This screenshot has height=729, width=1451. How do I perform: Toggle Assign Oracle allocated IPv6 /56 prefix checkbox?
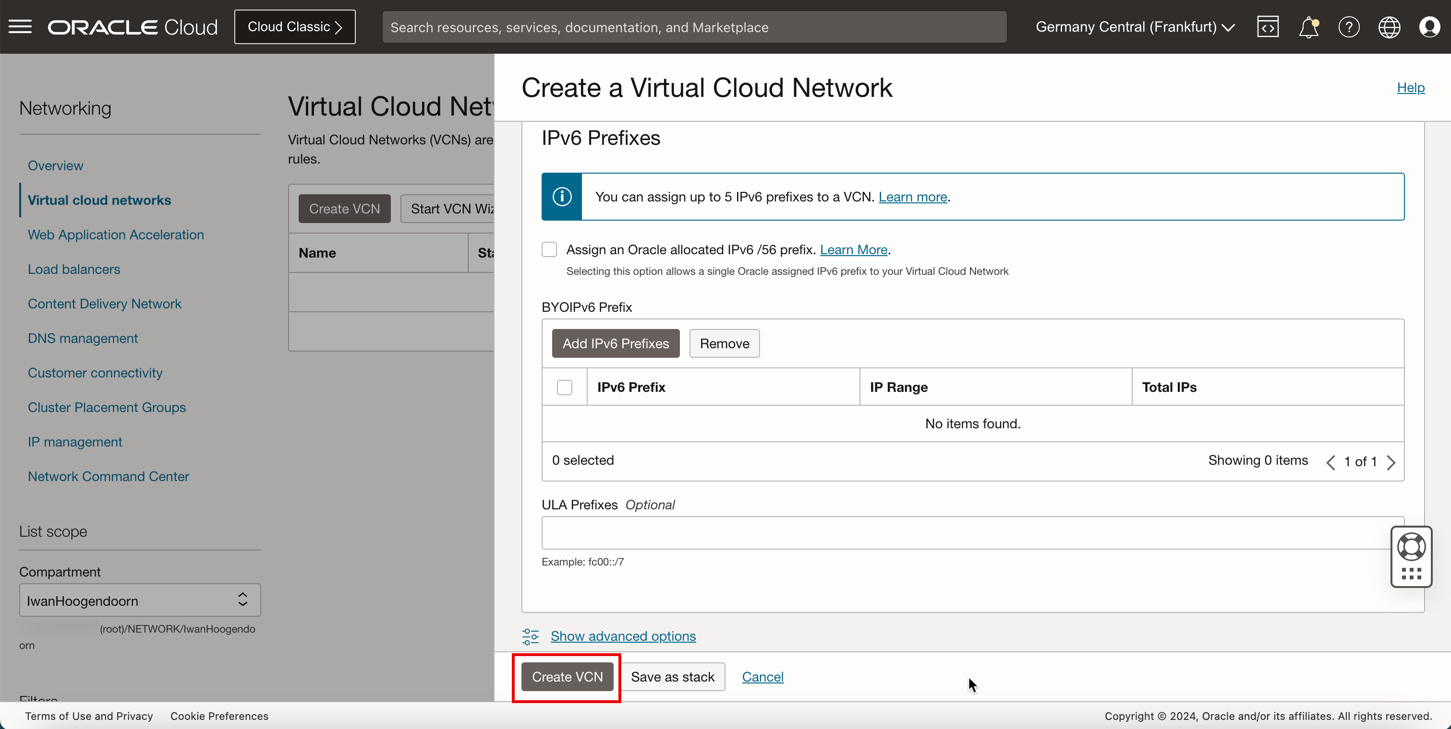click(550, 249)
